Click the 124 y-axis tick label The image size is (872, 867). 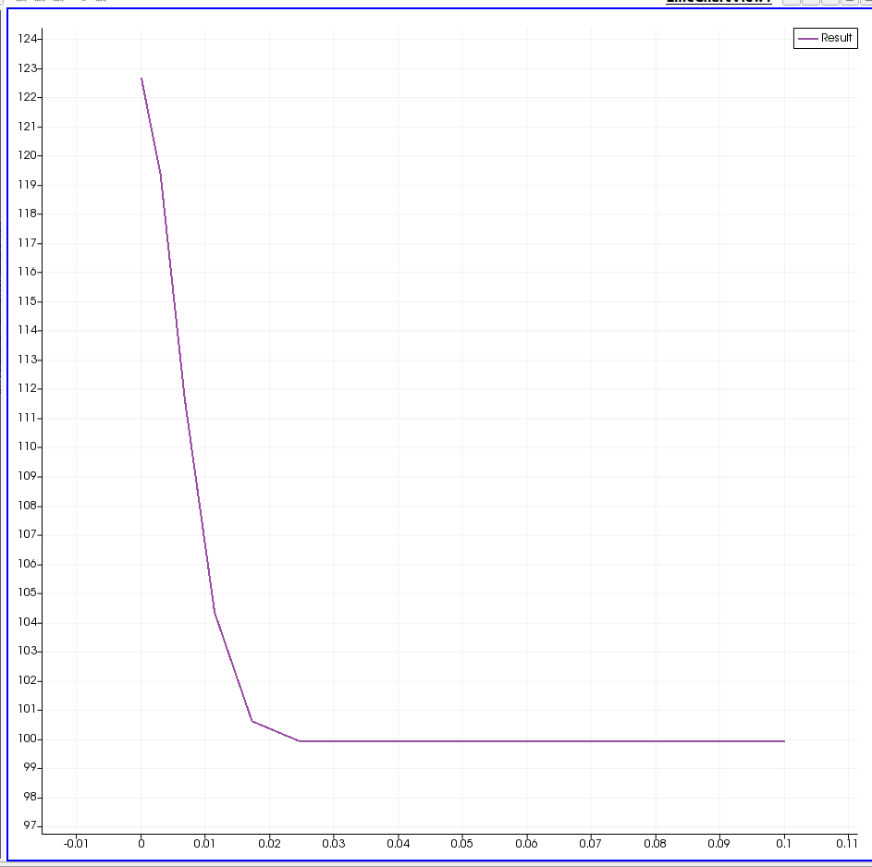click(28, 38)
